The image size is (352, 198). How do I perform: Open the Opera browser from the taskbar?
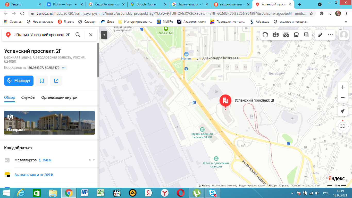tap(180, 193)
